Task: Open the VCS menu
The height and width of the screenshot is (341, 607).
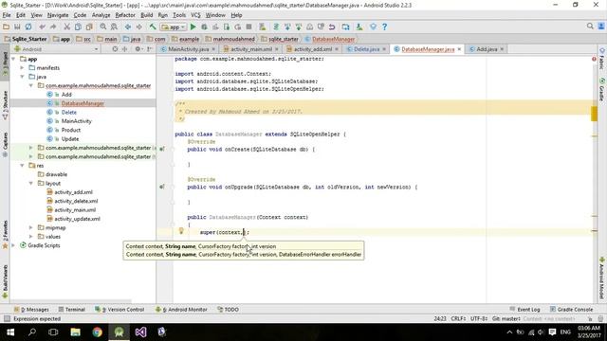Action: (195, 15)
